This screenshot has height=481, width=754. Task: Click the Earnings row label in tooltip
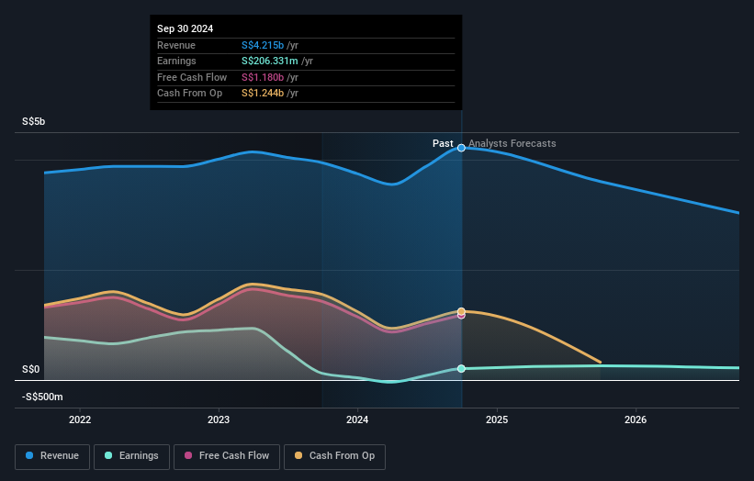coord(176,61)
